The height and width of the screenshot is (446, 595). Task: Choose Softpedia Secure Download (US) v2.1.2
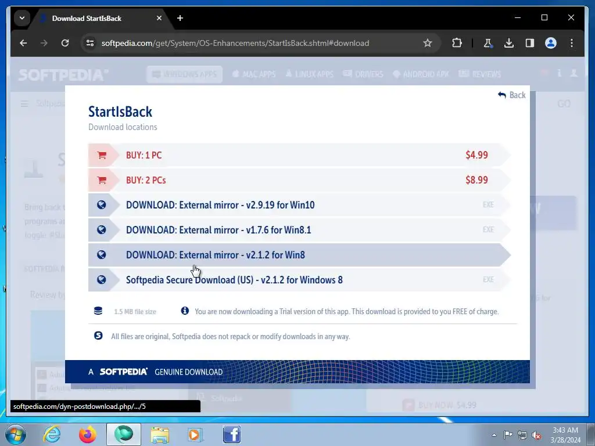pyautogui.click(x=299, y=280)
